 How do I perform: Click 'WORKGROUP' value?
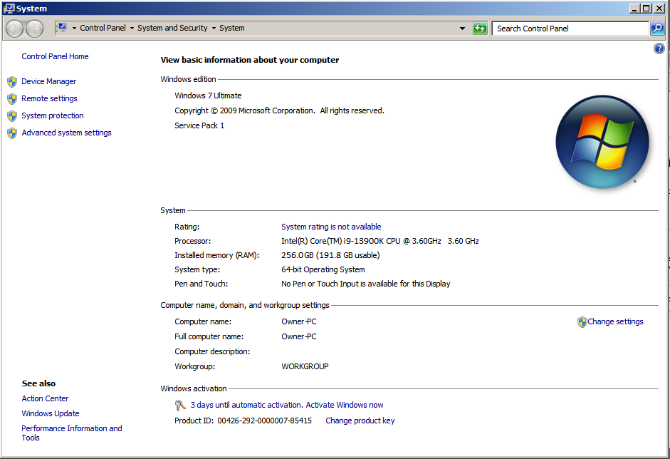click(305, 366)
